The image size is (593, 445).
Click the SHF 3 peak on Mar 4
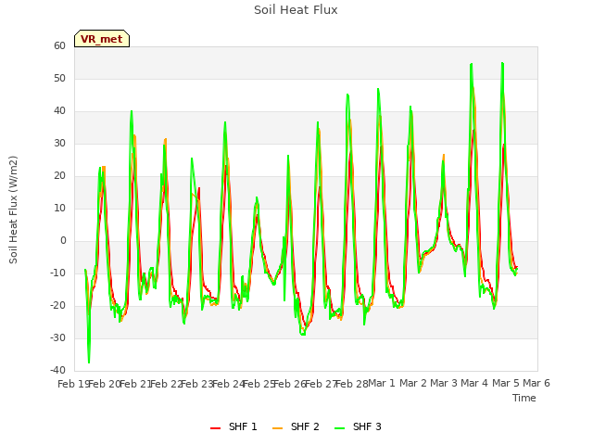[x=472, y=64]
